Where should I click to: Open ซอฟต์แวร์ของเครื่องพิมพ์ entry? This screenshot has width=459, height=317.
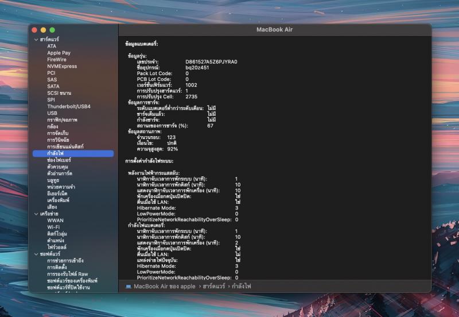tap(72, 281)
